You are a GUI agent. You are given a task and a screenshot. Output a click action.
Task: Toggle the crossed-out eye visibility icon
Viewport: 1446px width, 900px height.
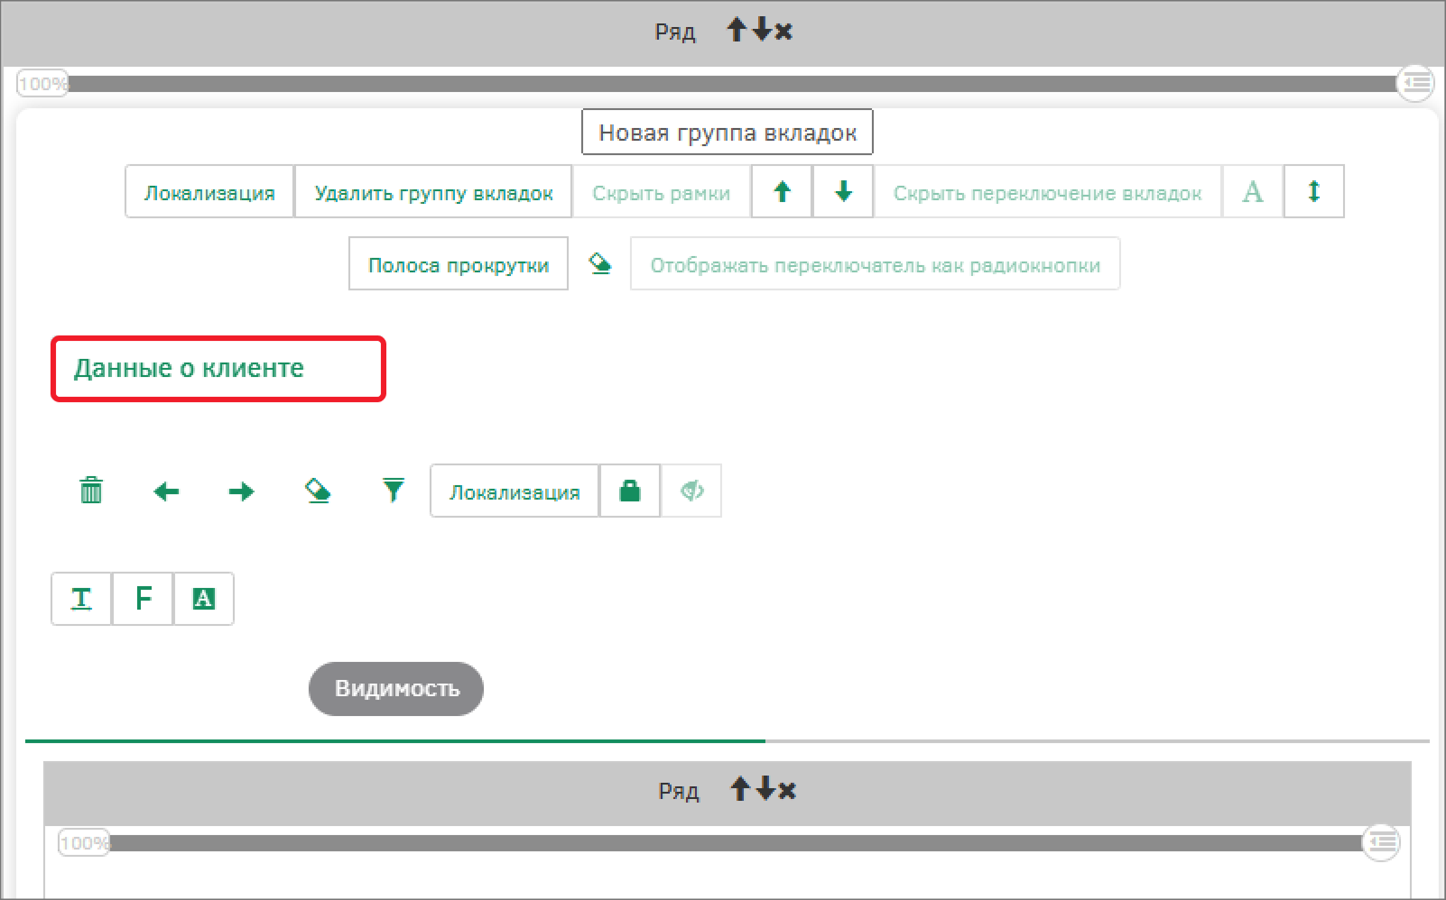[691, 491]
